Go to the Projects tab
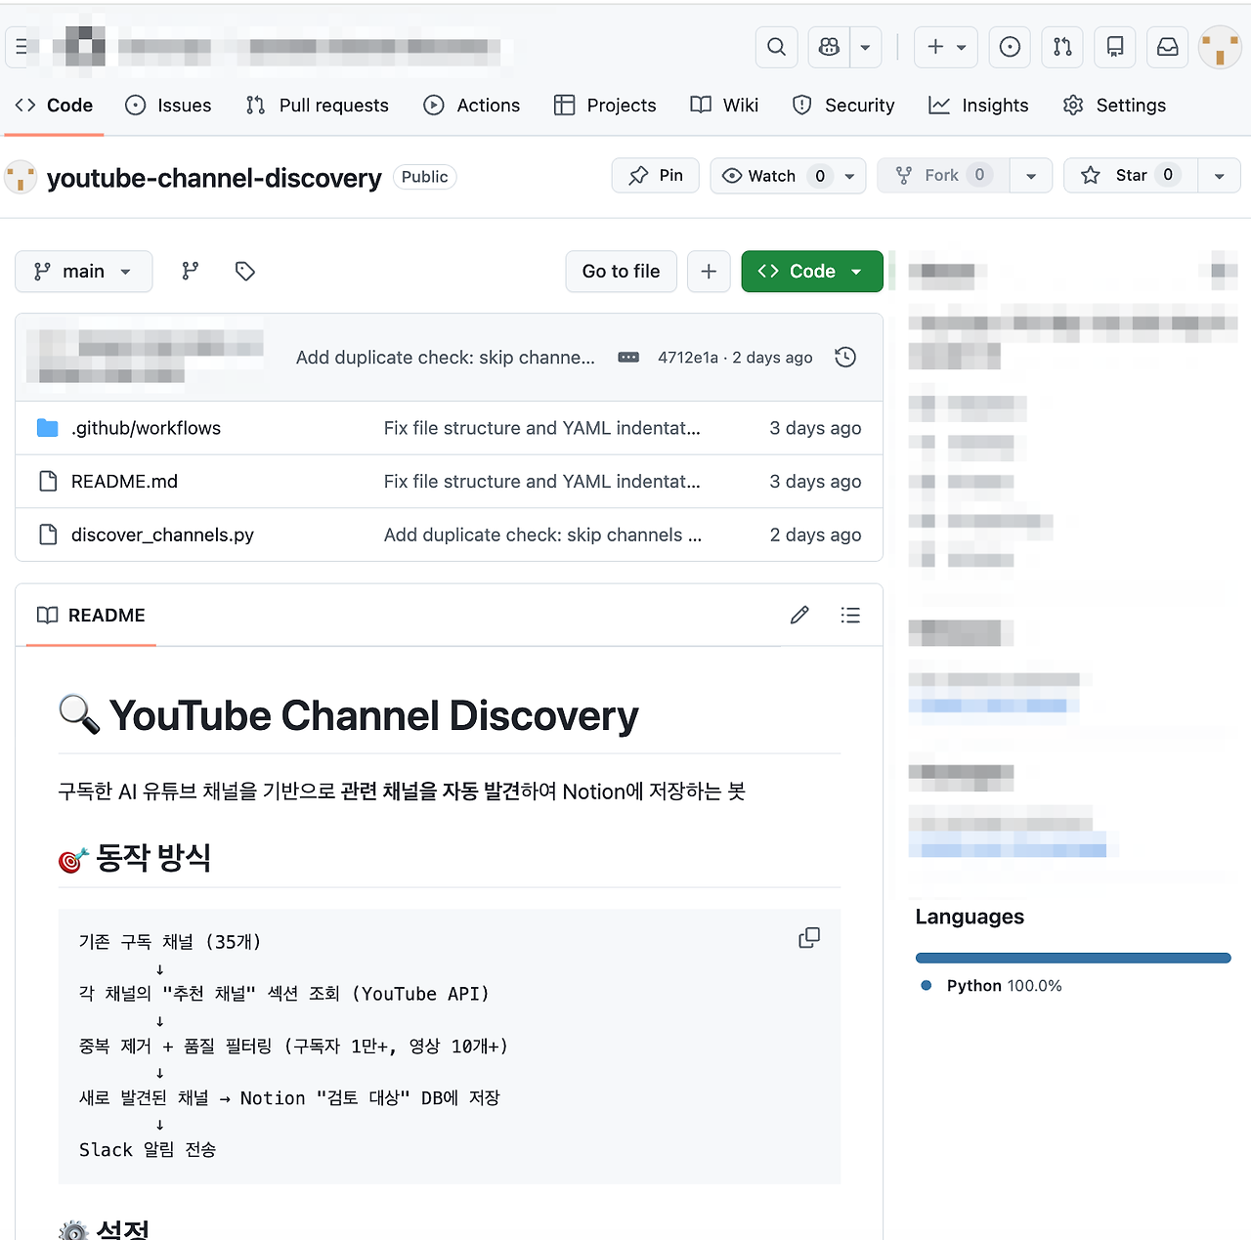 pos(605,106)
